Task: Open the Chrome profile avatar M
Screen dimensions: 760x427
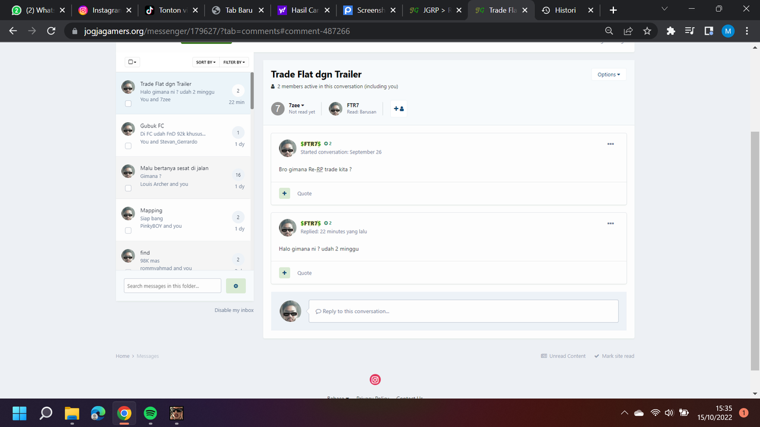Action: [728, 31]
